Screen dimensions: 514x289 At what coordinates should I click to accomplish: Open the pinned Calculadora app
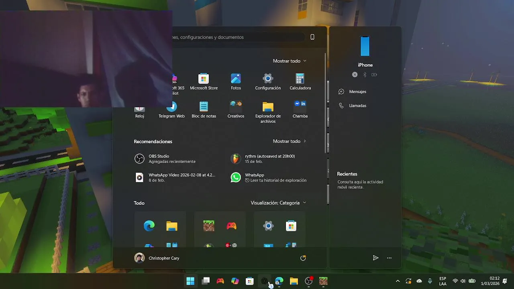tap(300, 82)
